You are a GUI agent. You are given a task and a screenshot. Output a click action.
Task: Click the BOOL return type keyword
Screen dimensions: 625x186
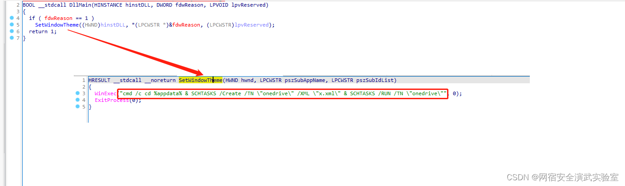(x=28, y=5)
